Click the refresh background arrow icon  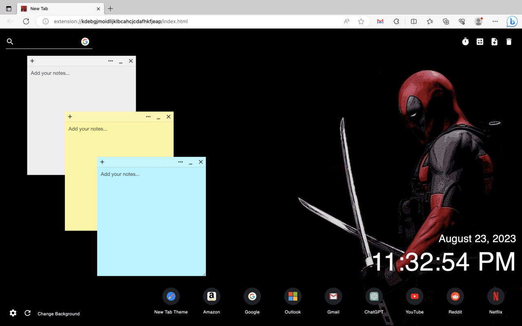click(28, 313)
